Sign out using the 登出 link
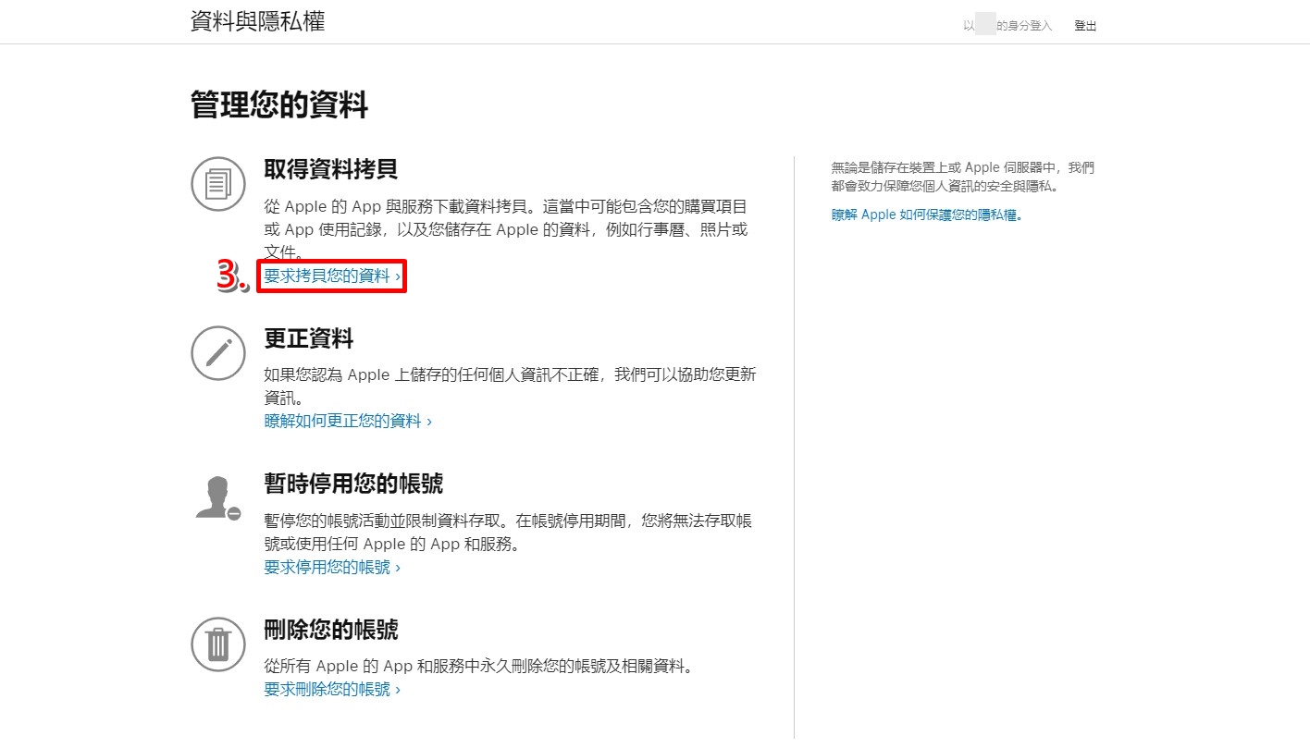Viewport: 1310px width, 748px height. point(1085,26)
